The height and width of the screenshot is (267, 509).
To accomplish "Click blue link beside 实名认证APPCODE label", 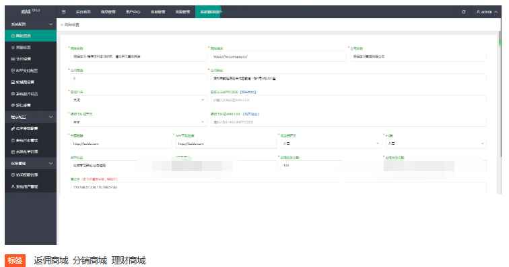I will tap(248, 92).
